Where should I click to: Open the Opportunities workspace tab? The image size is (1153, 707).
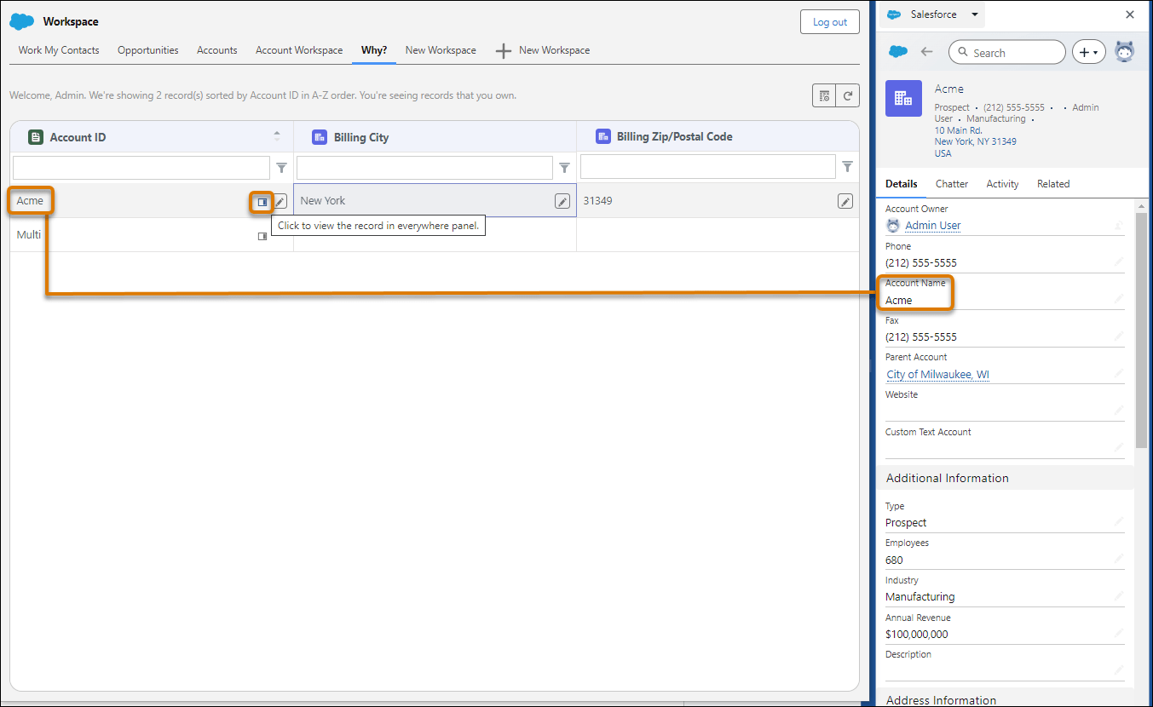tap(148, 50)
